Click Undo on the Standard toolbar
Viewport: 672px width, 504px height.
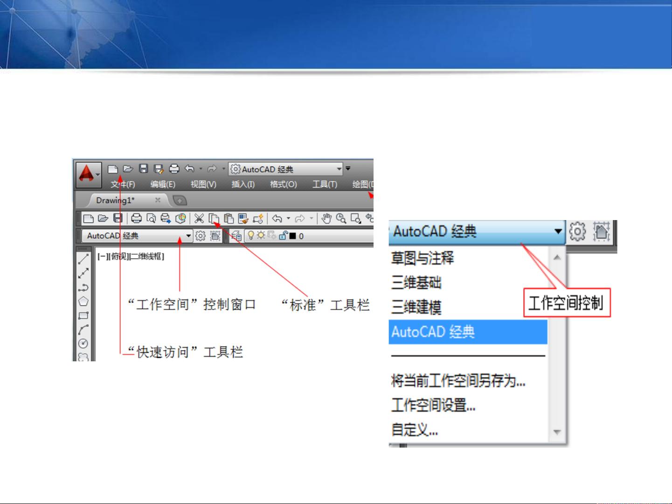point(277,218)
